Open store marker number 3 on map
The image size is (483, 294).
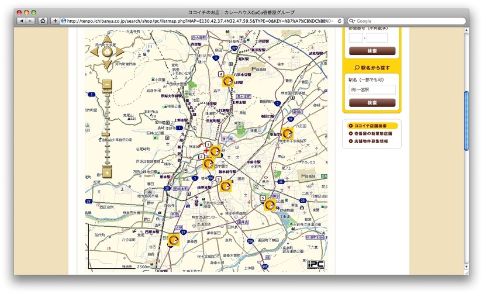coord(226,186)
